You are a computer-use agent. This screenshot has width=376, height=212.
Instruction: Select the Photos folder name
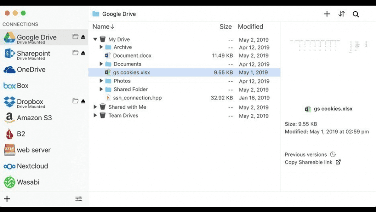(122, 81)
